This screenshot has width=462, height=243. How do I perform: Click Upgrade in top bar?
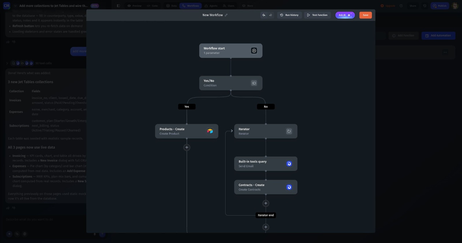pyautogui.click(x=388, y=6)
